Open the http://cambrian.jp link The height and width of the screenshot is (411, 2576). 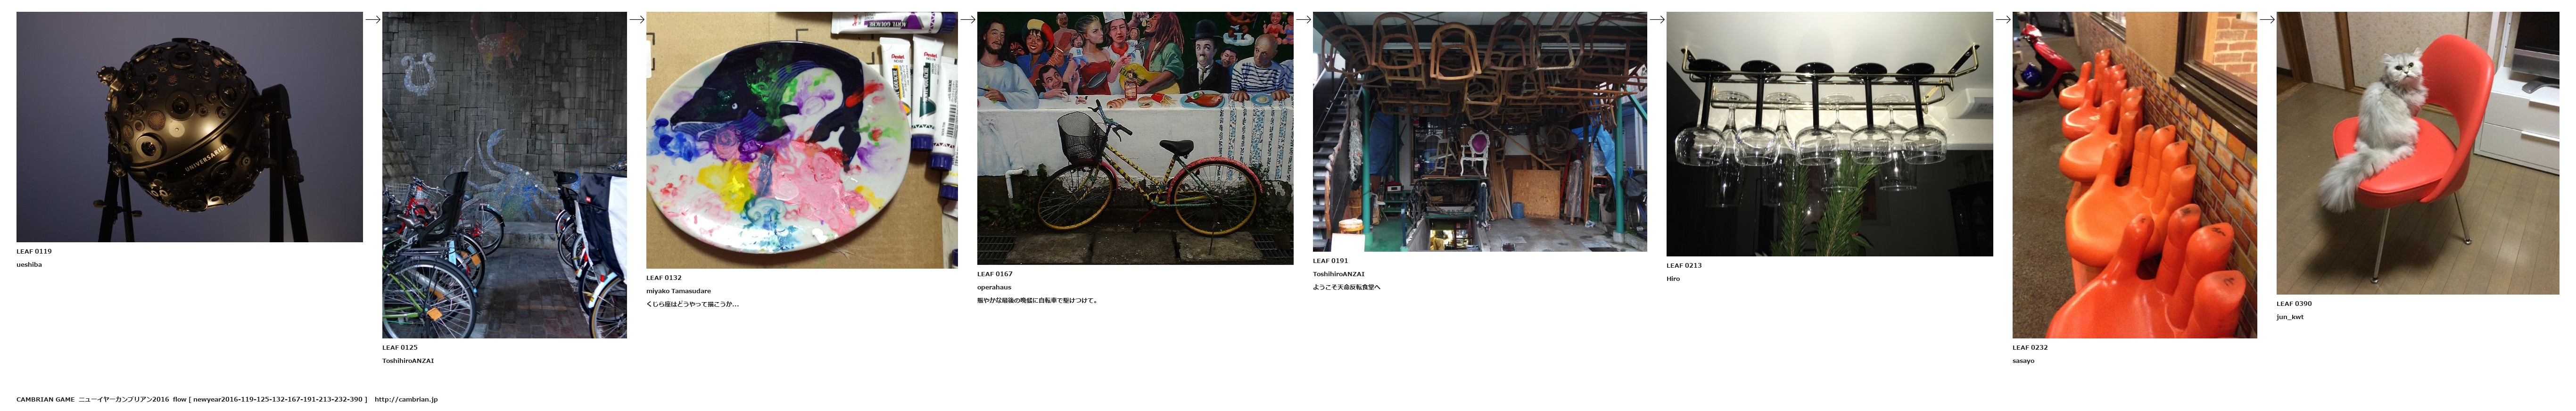coord(406,399)
